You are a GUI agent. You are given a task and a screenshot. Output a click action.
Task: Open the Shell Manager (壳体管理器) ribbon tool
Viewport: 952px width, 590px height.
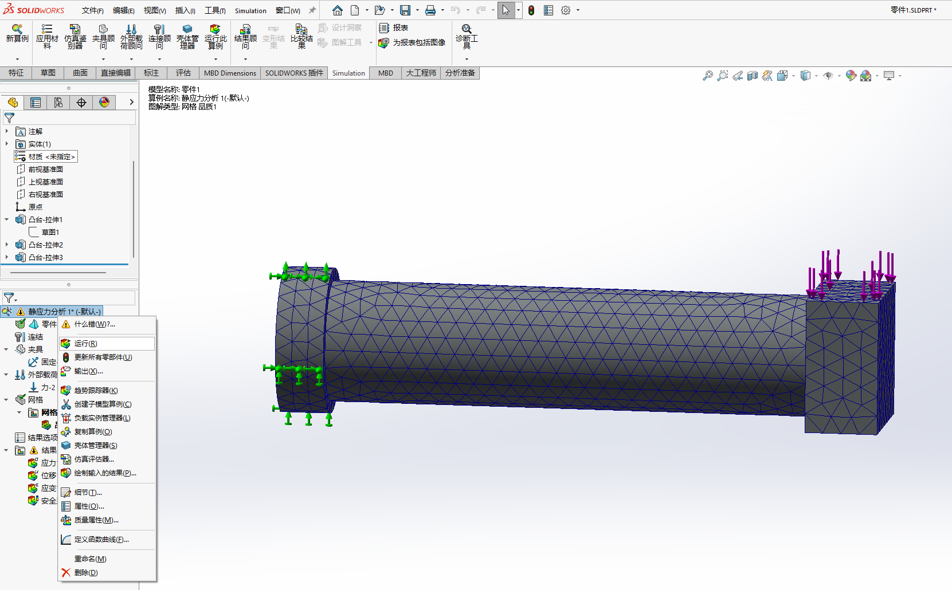click(187, 37)
